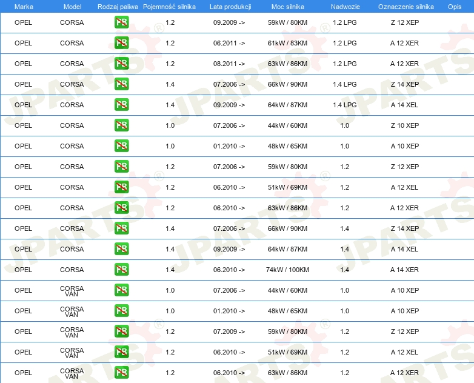The image size is (474, 383).
Task: Click 'Z 12 XEP' in the Corsa Van row
Action: click(404, 331)
